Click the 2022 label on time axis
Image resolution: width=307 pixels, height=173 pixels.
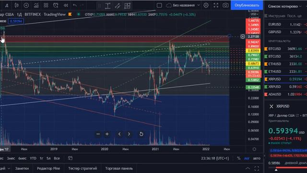pyautogui.click(x=206, y=149)
